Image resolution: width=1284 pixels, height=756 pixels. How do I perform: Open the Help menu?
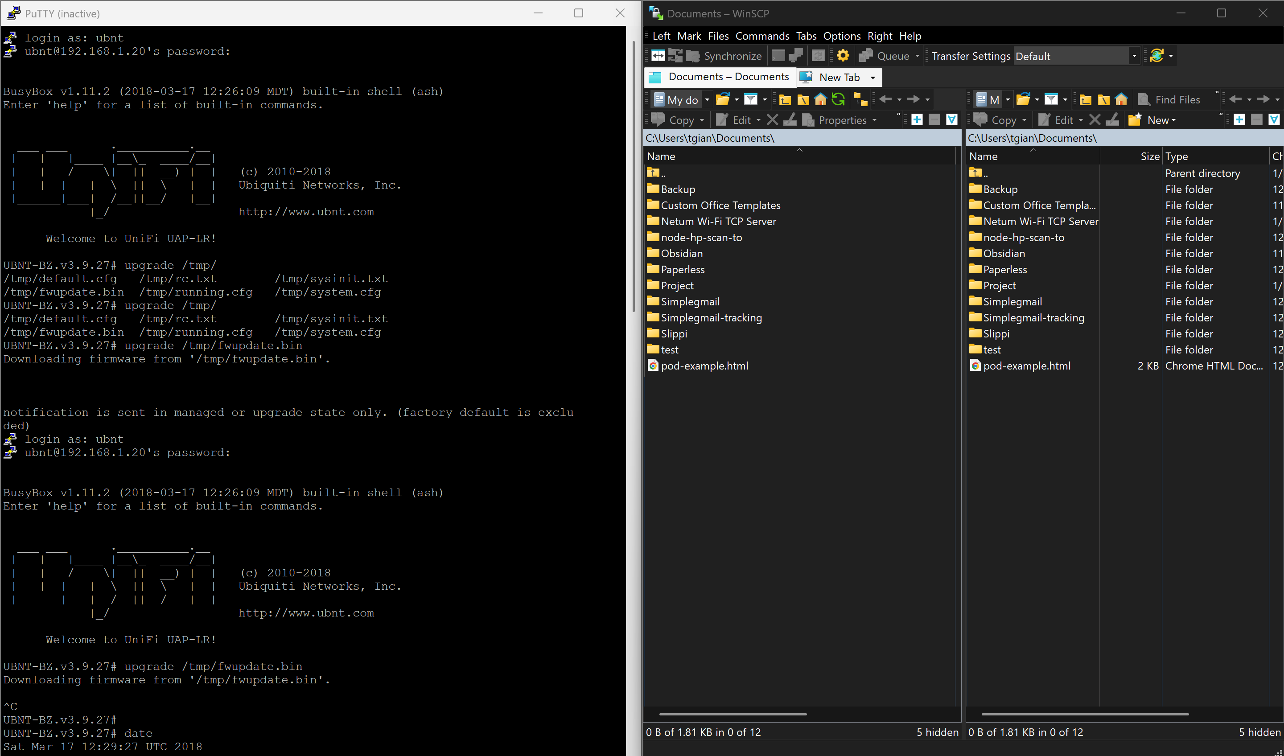[910, 36]
